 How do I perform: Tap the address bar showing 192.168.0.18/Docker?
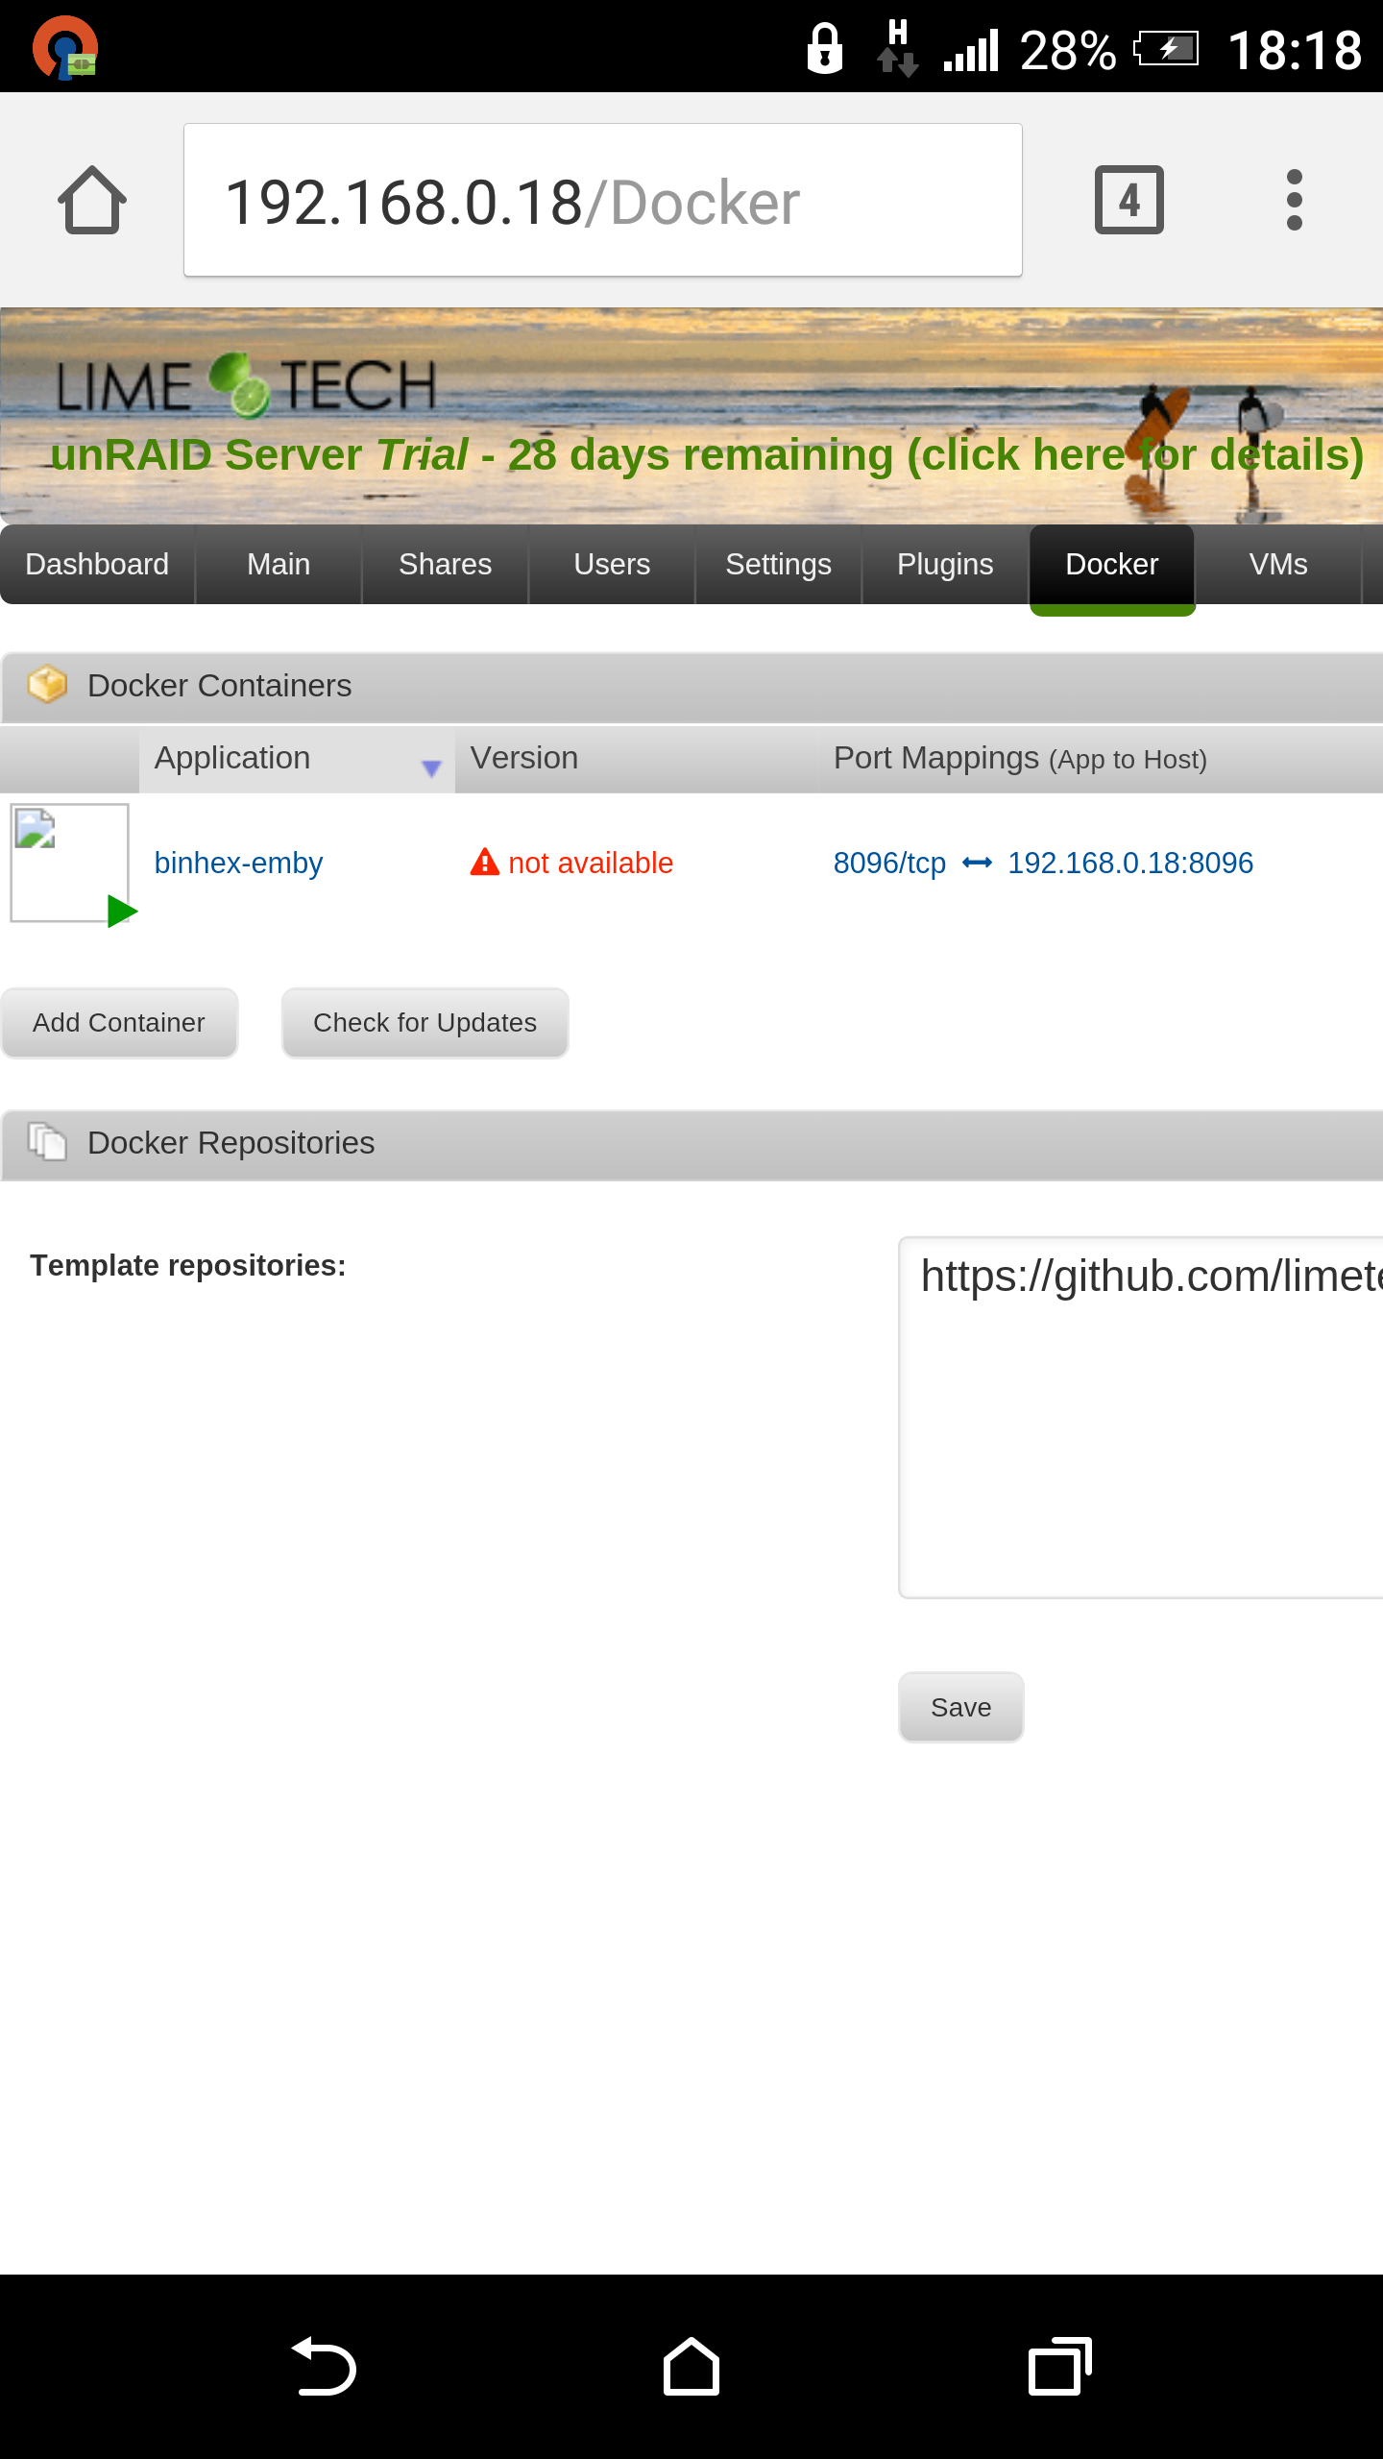[603, 200]
